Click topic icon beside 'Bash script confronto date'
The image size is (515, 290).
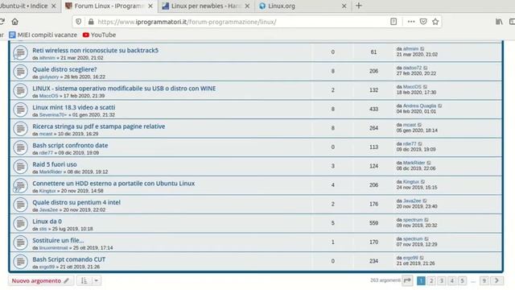[20, 147]
